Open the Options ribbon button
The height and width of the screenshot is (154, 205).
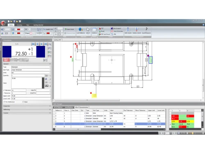point(94,31)
